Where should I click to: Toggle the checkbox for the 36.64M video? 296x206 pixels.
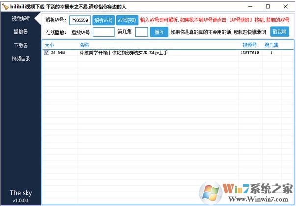click(x=46, y=52)
